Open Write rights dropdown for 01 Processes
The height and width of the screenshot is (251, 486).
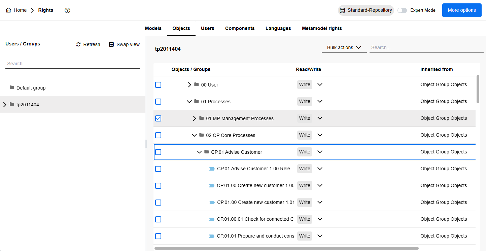[x=320, y=102]
